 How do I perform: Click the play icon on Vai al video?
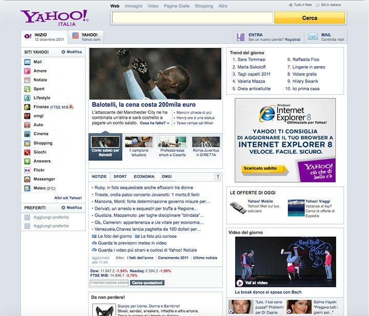click(239, 283)
